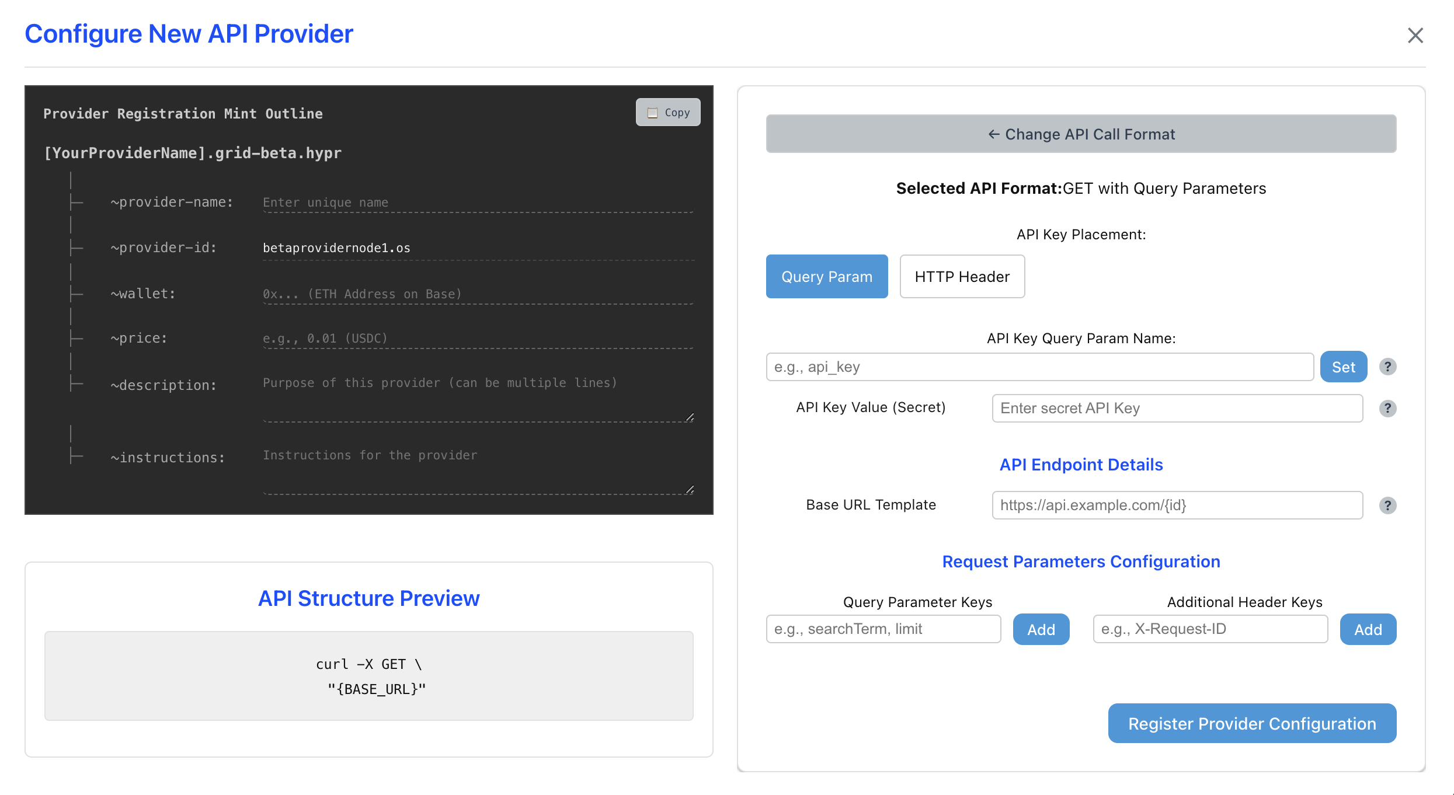Image resolution: width=1454 pixels, height=795 pixels.
Task: Add a Query Parameter Key
Action: point(1041,629)
